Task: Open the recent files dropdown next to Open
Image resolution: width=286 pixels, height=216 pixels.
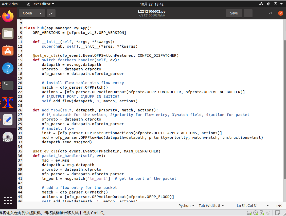Action: coord(41,13)
